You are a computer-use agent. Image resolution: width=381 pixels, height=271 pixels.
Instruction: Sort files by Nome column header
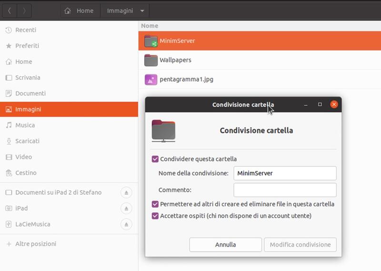pos(150,26)
